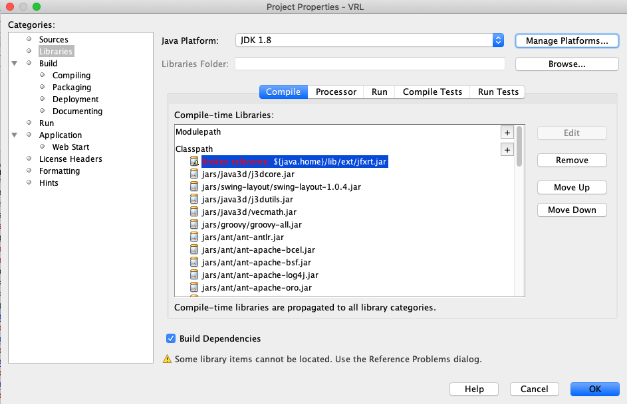Select jars/java3d/vecmath.jar entry
This screenshot has width=627, height=404.
(249, 212)
